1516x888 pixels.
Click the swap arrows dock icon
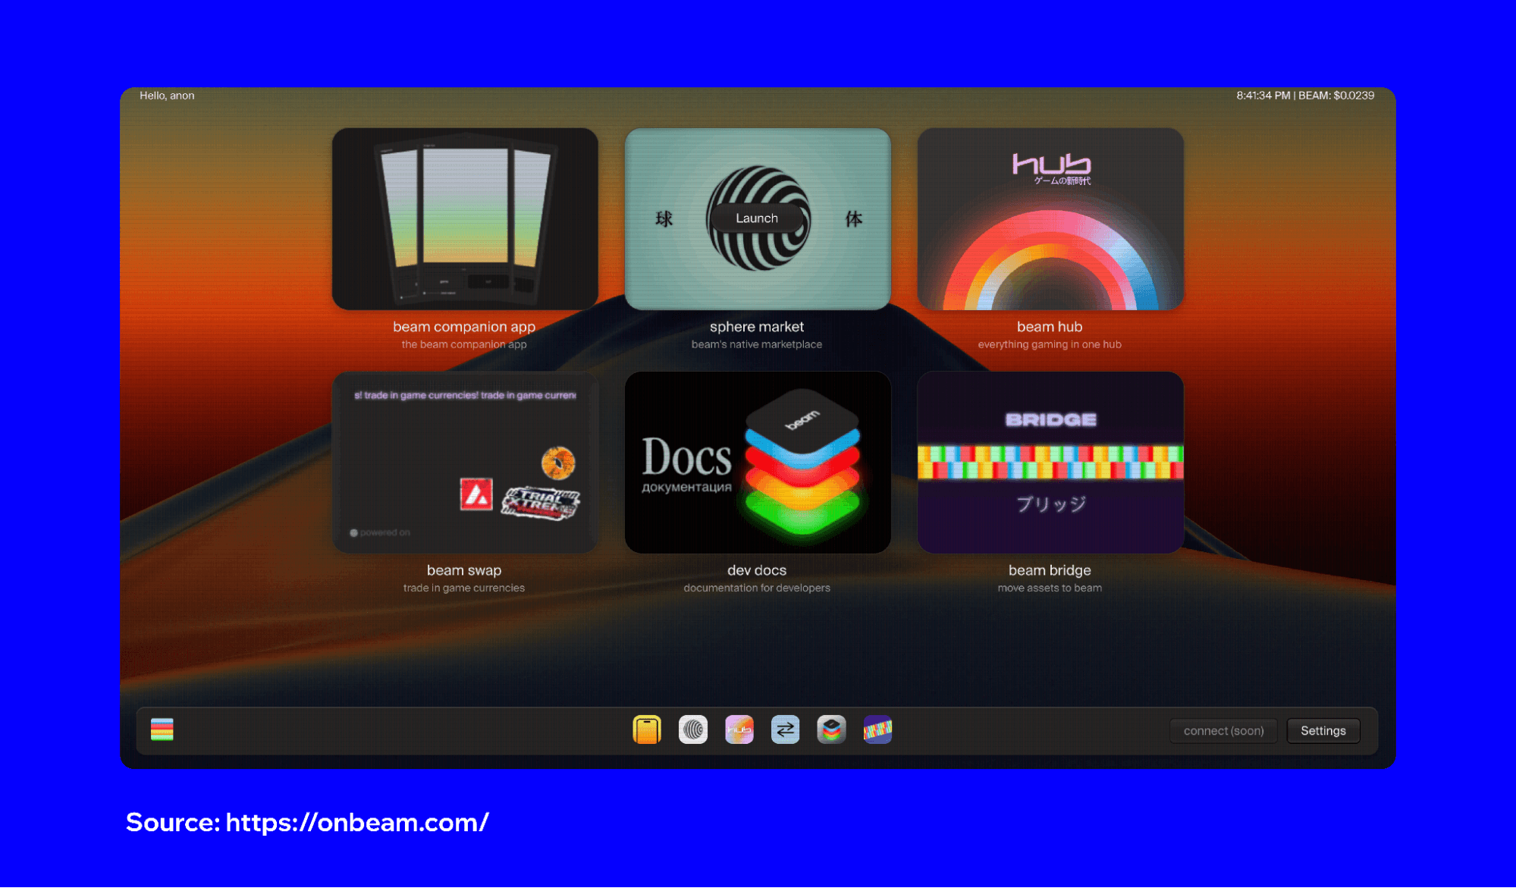pyautogui.click(x=786, y=730)
